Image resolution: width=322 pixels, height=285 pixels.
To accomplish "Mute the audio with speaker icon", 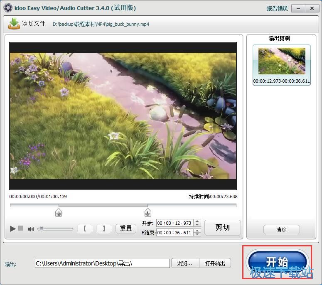I will 31,229.
